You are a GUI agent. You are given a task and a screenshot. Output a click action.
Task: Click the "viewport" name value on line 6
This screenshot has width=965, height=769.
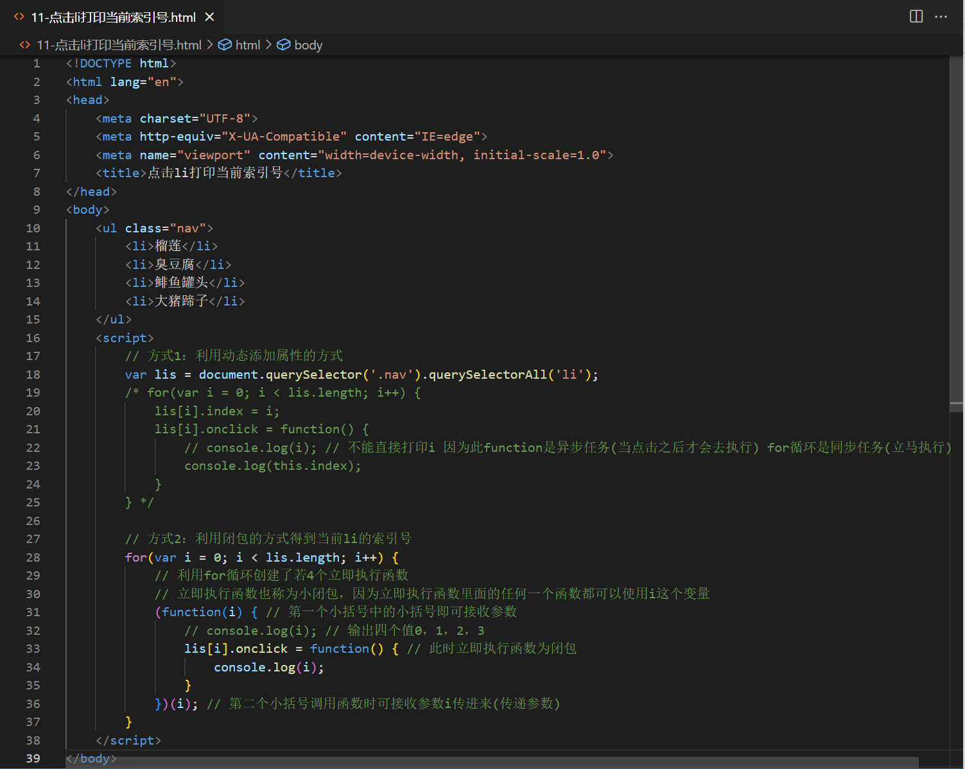(214, 155)
